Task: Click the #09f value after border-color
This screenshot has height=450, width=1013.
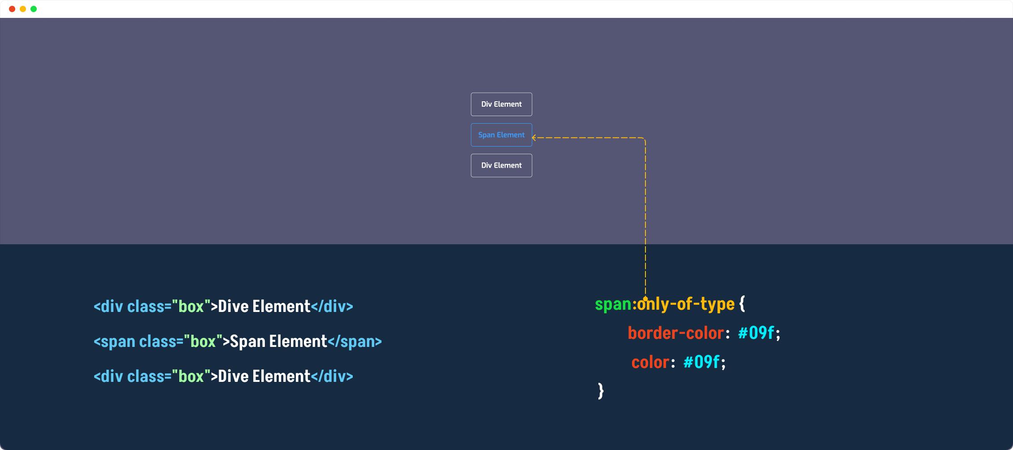Action: coord(756,333)
